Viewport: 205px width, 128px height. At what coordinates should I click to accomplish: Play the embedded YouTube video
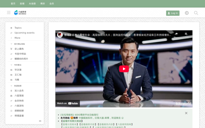(124, 69)
